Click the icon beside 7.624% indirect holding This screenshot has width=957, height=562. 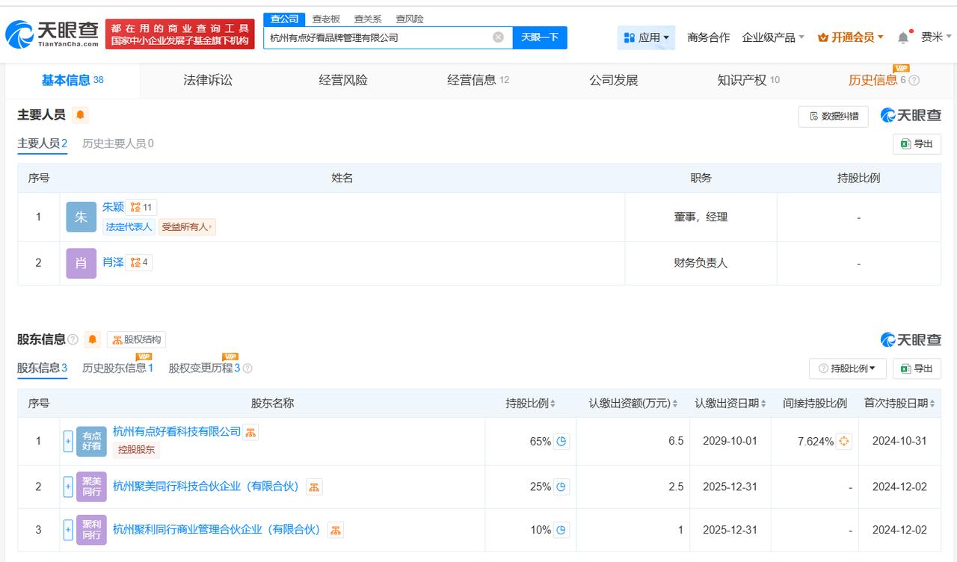point(844,442)
